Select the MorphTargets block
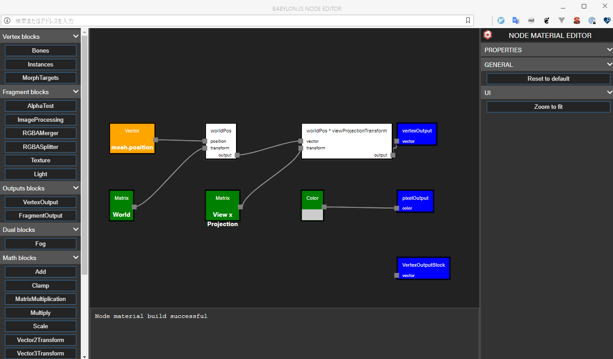Image resolution: width=613 pixels, height=359 pixels. pyautogui.click(x=41, y=78)
